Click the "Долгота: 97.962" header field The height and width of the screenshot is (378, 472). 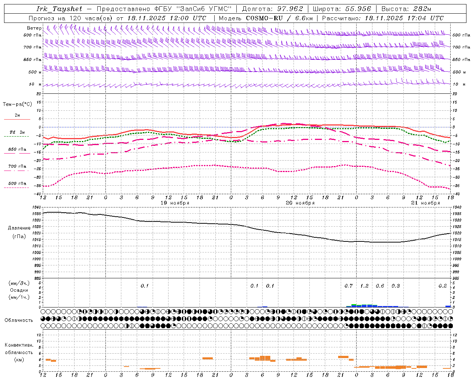[272, 9]
